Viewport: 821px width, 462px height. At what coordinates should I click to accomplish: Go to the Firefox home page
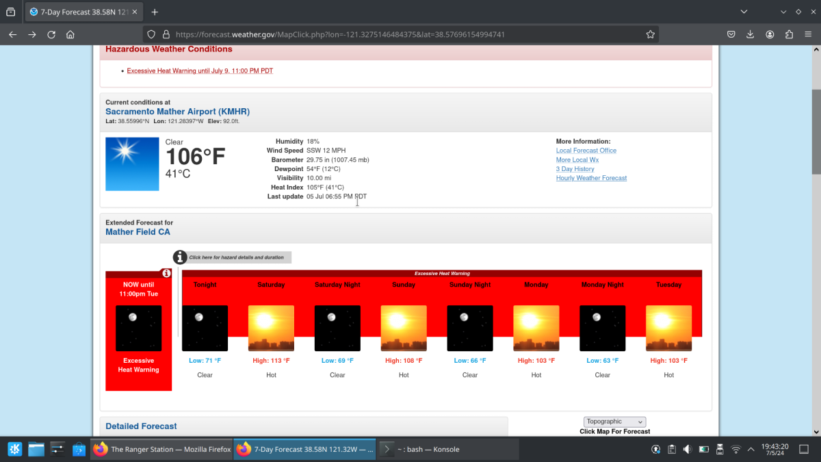coord(70,34)
